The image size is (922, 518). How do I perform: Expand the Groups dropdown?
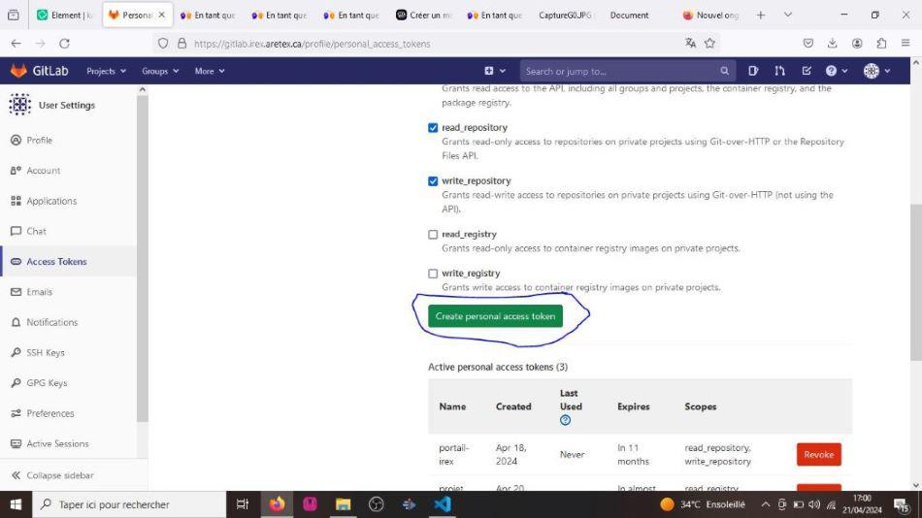click(x=160, y=71)
